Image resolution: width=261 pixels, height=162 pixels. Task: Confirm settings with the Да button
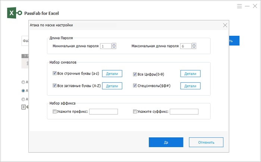click(x=166, y=142)
